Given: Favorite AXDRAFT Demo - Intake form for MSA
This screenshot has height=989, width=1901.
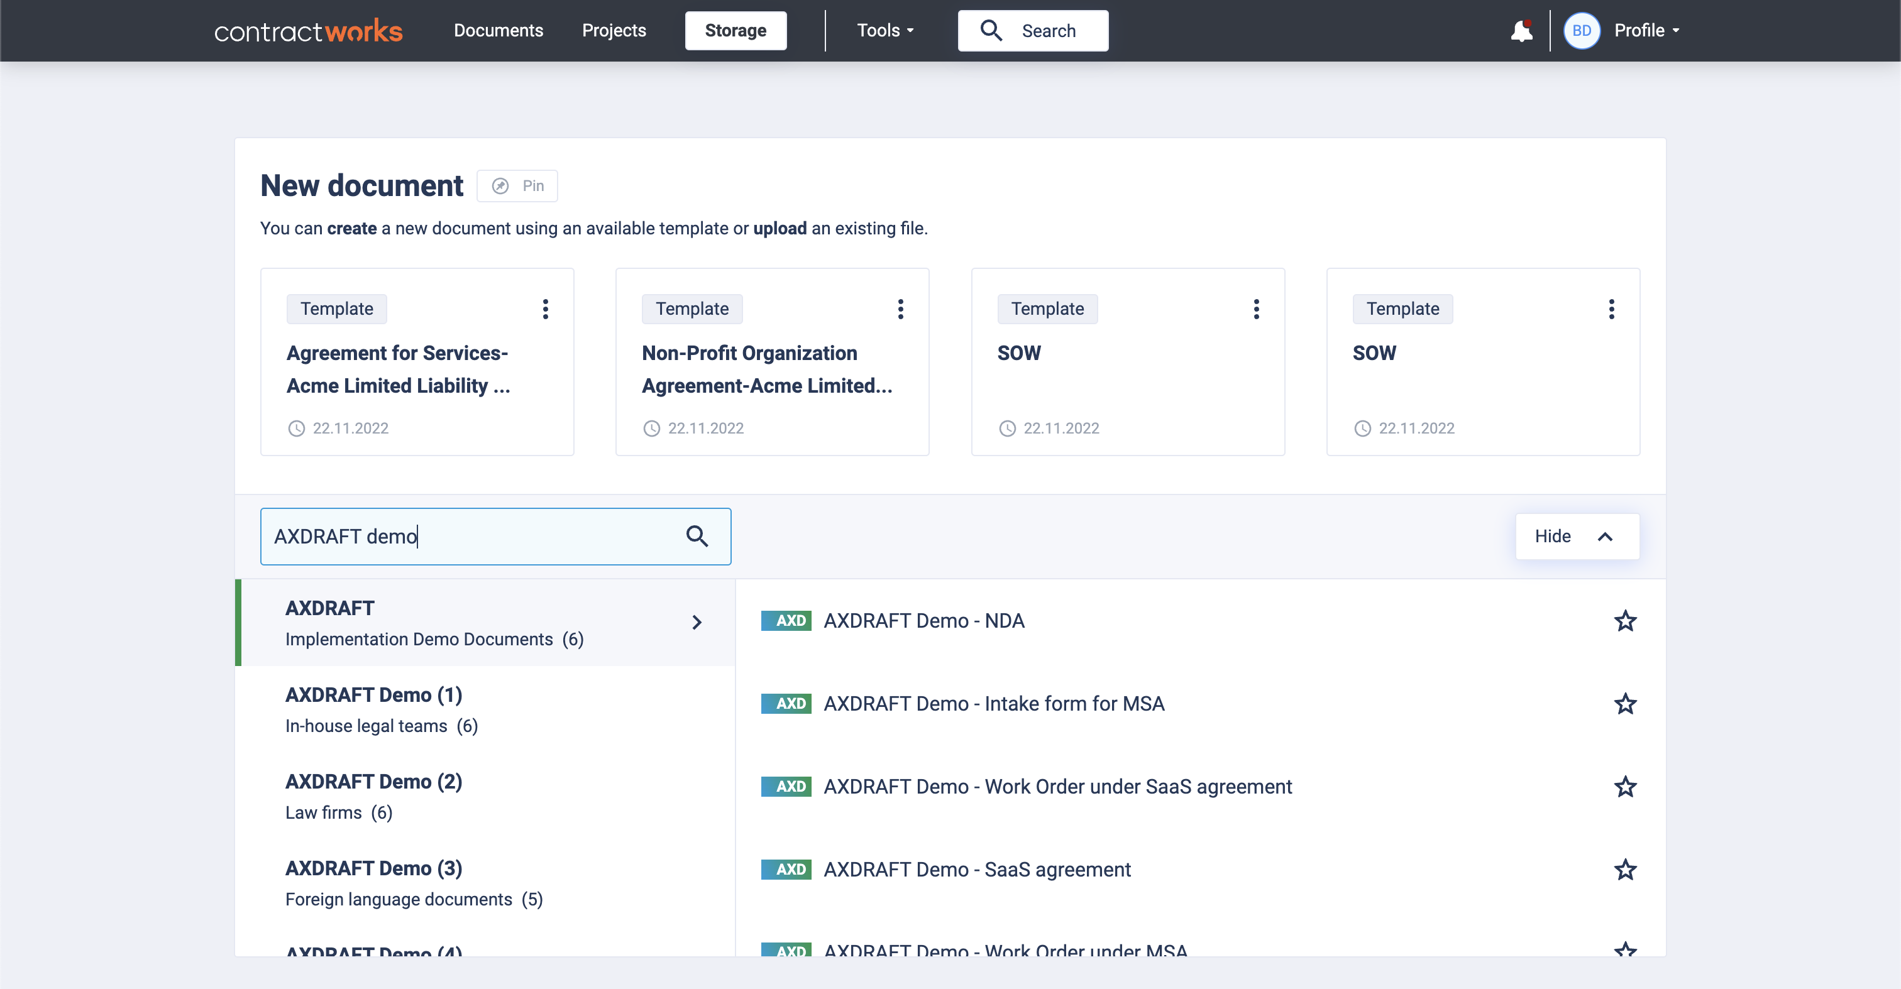Looking at the screenshot, I should (x=1625, y=704).
